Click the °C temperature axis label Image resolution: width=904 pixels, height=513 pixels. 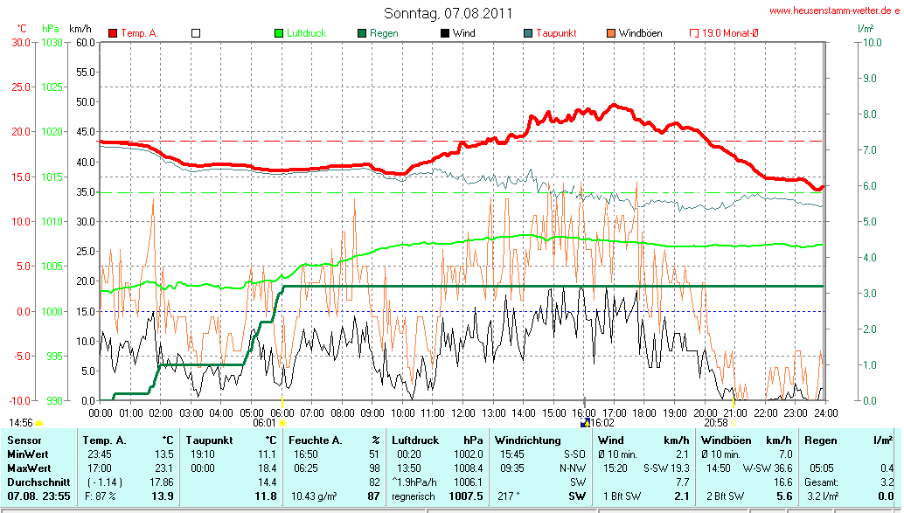coord(22,29)
